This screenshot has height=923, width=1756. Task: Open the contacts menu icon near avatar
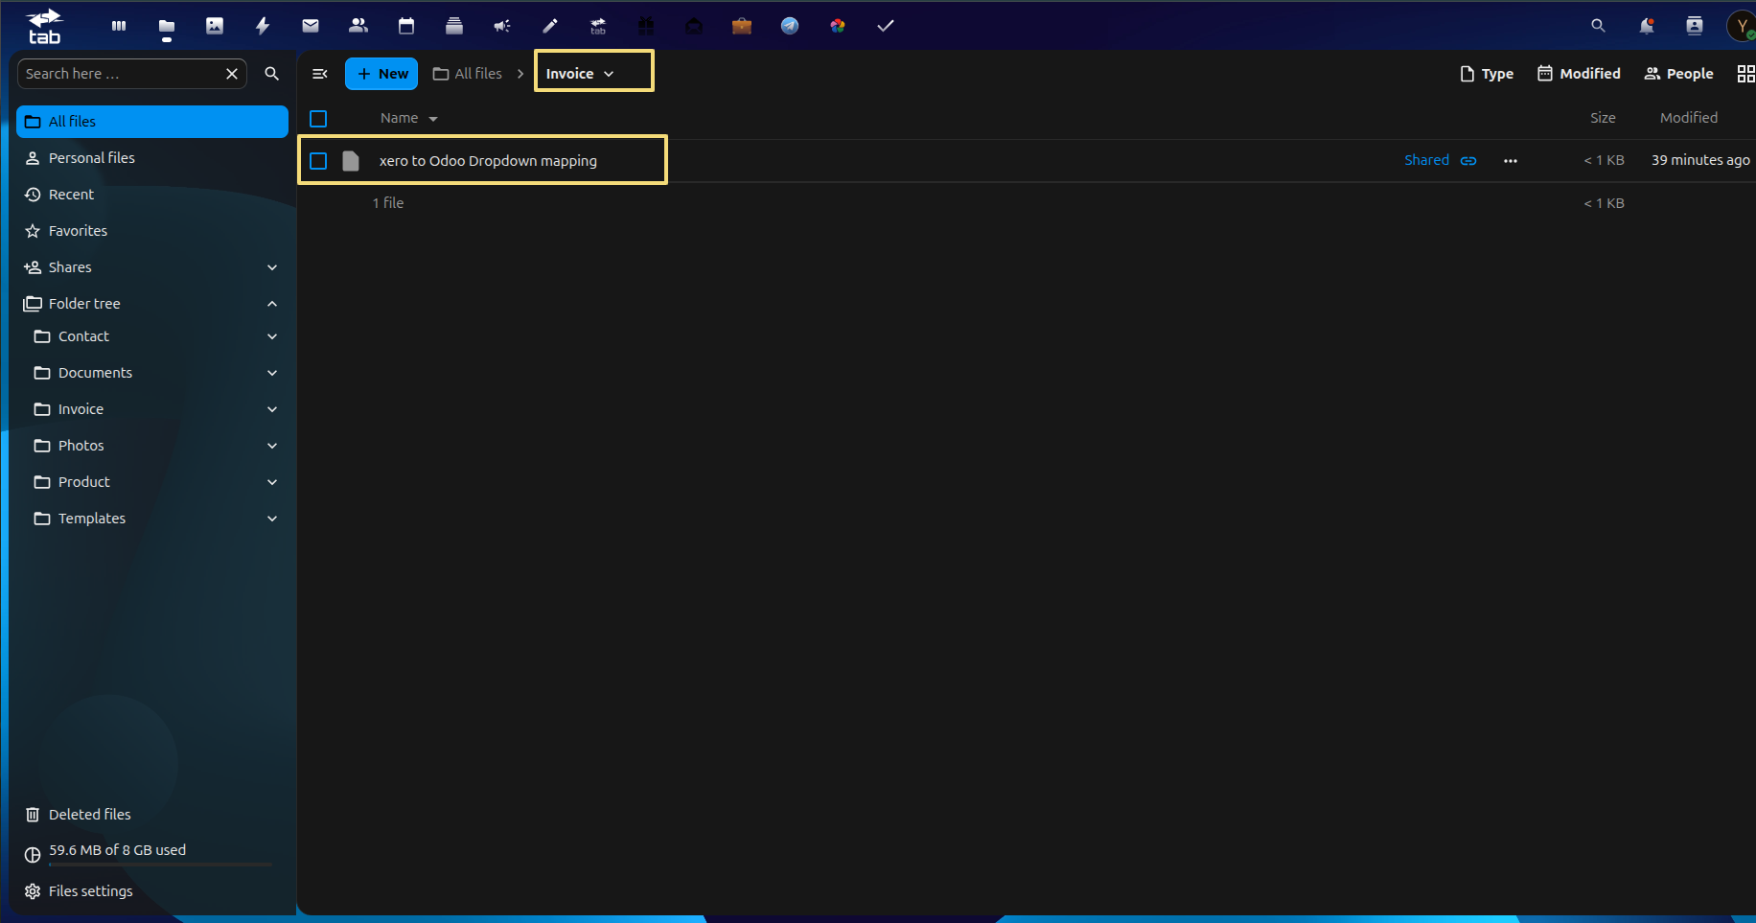click(1695, 26)
